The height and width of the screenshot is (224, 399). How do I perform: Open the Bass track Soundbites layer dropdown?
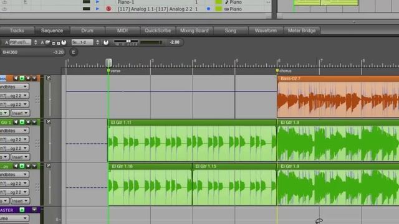[x=14, y=87]
